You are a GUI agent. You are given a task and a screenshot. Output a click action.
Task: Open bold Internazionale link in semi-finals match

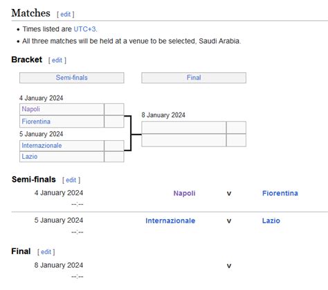(170, 221)
